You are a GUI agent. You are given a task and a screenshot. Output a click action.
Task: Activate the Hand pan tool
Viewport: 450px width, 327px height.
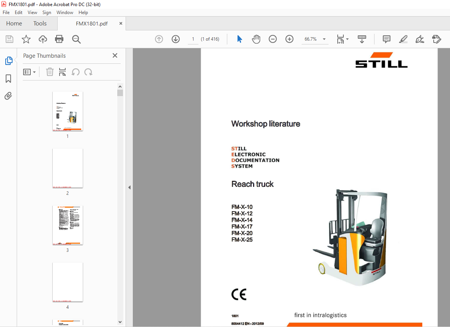pos(256,39)
